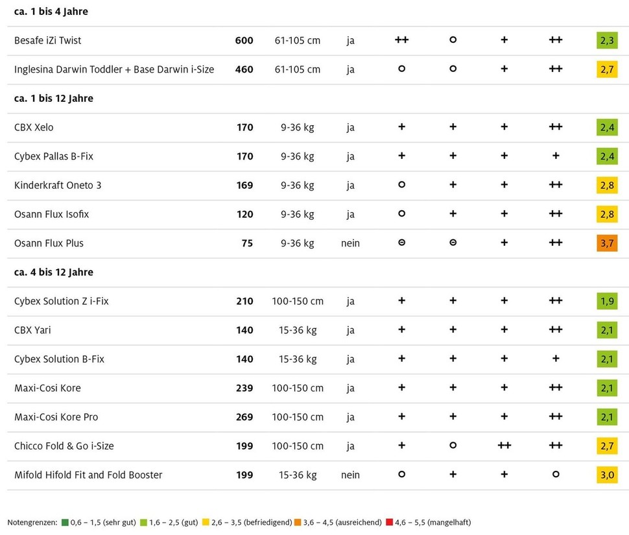The image size is (629, 535).
Task: Select the CBX Yari product name
Action: pyautogui.click(x=32, y=330)
